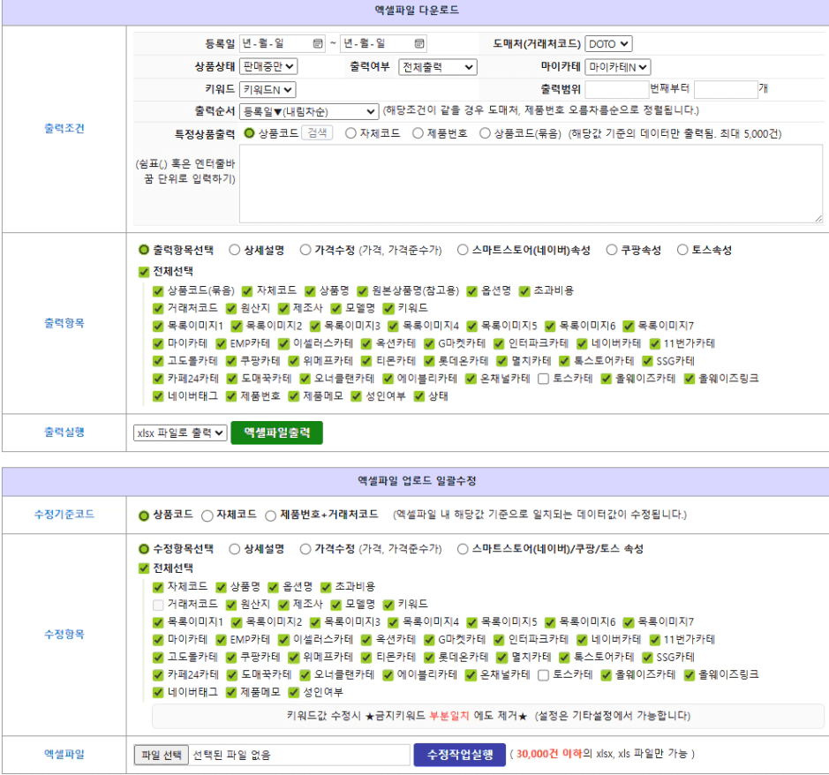Image resolution: width=829 pixels, height=775 pixels.
Task: Open calendar picker for registration end date
Action: [419, 43]
